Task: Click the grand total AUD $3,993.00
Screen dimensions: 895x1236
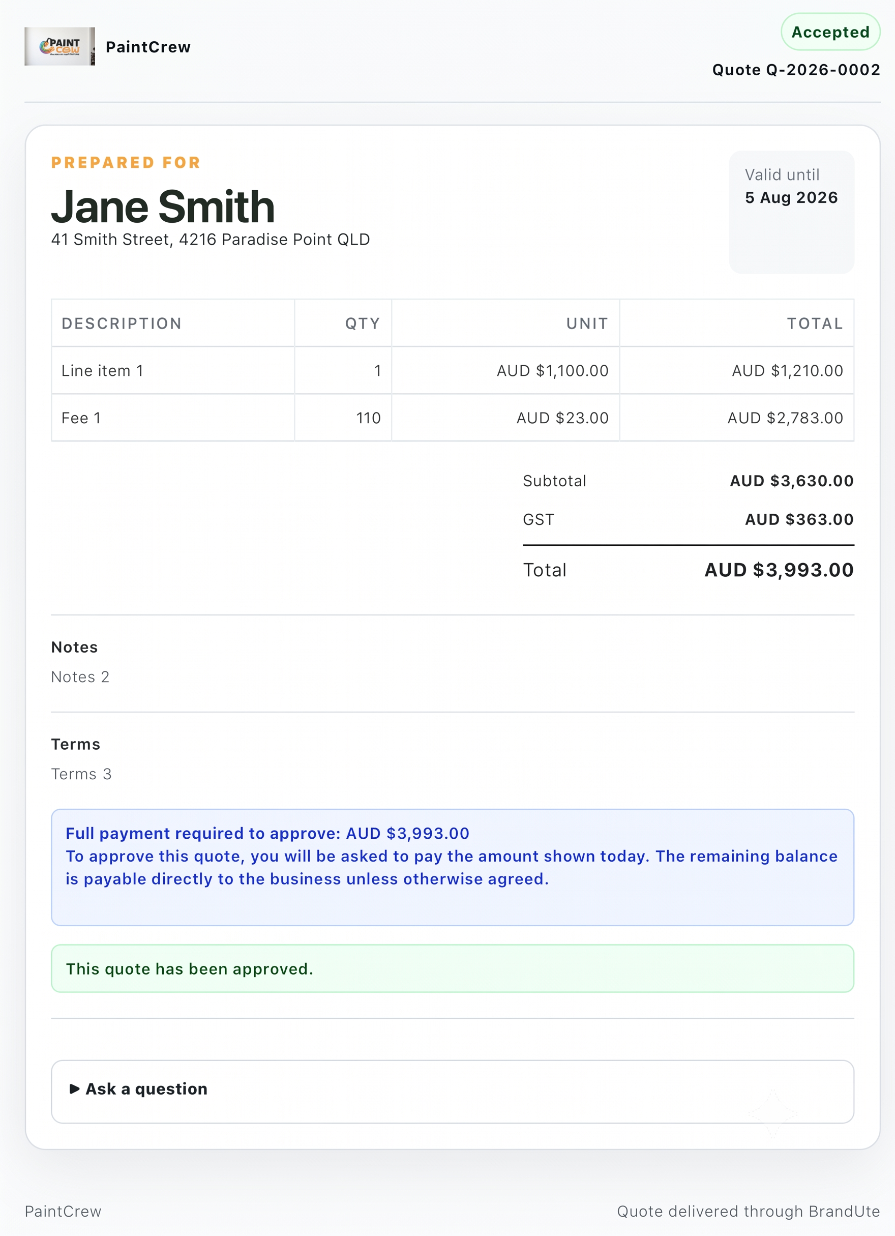Action: tap(779, 570)
